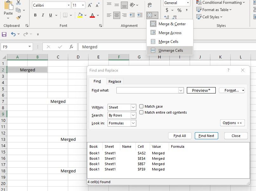256x191 pixels.
Task: Click the Copy icon
Action: tap(18, 10)
